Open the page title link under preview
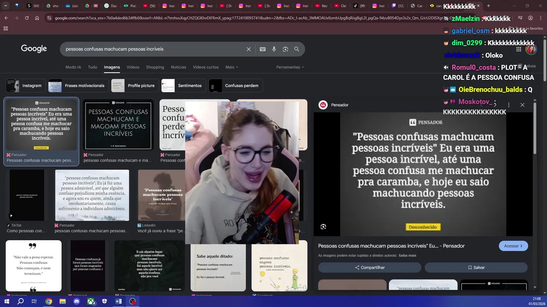Screen dimensions: 547x307 pos(391,246)
